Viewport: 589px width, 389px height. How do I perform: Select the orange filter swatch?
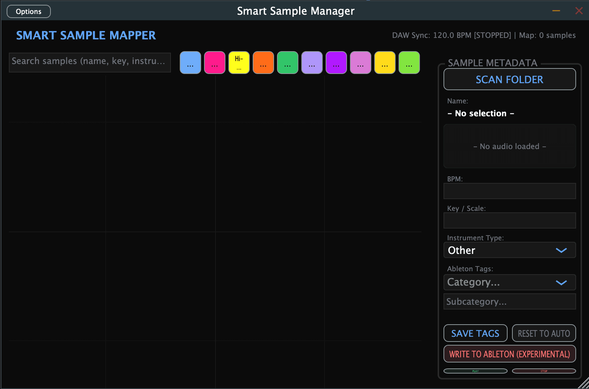[x=263, y=63]
